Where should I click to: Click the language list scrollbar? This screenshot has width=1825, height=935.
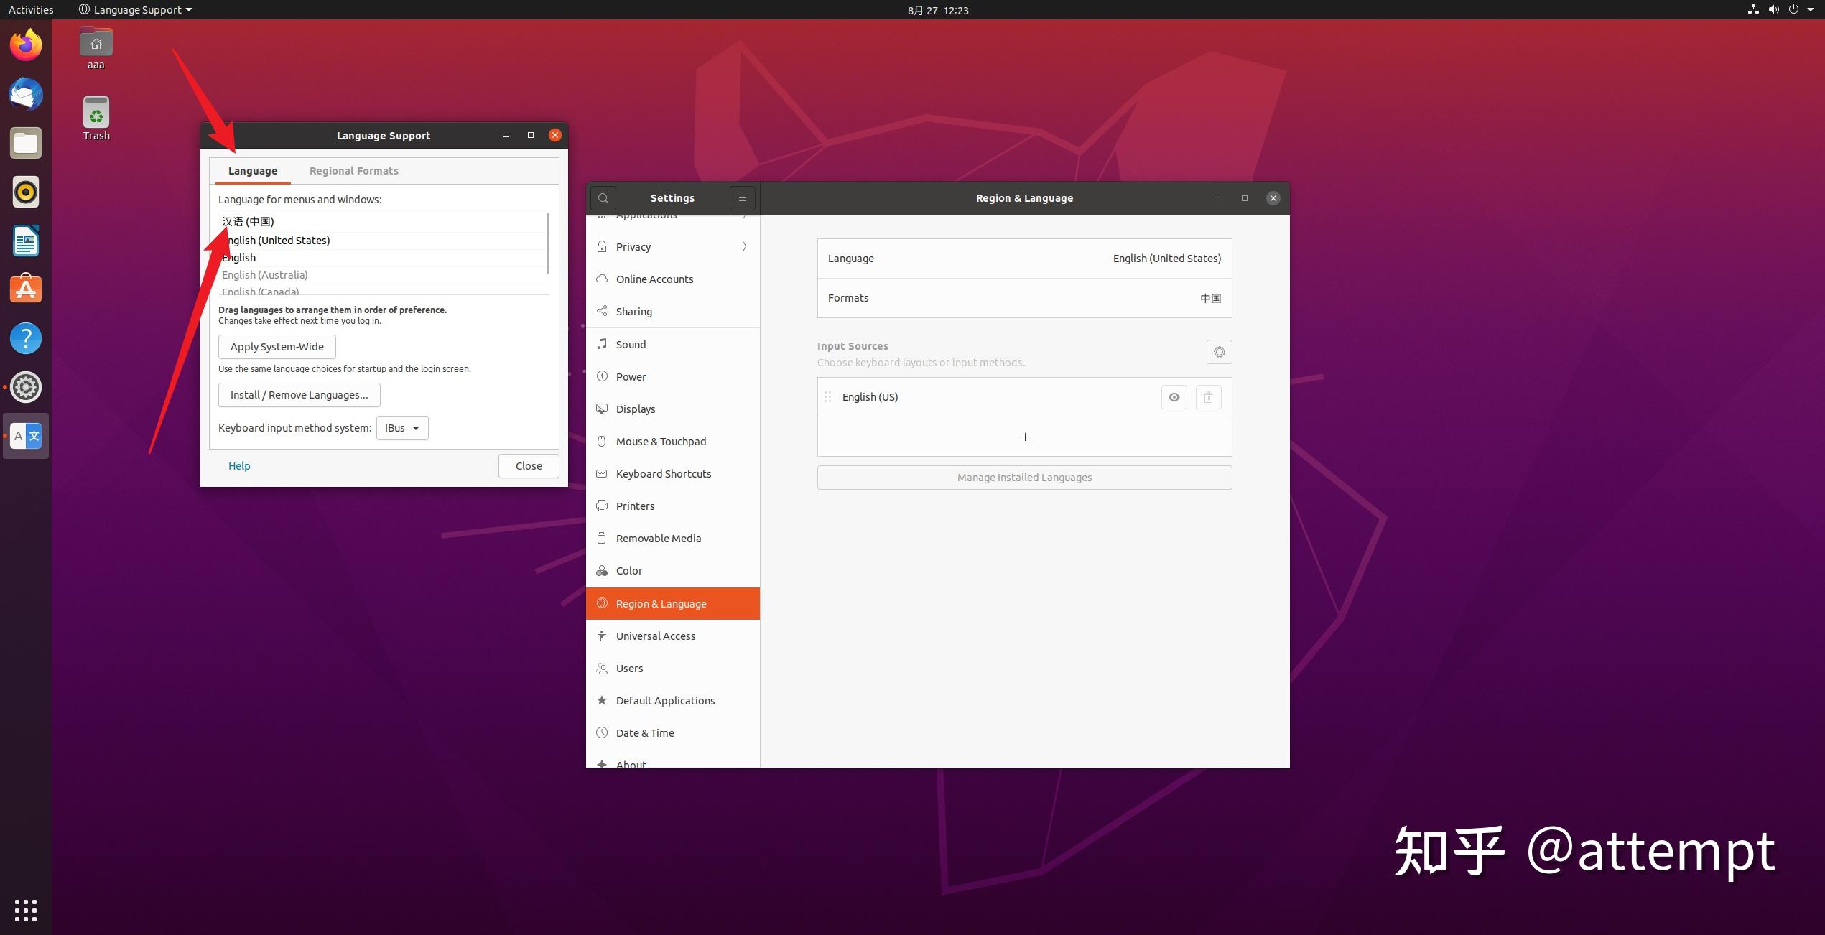tap(548, 243)
